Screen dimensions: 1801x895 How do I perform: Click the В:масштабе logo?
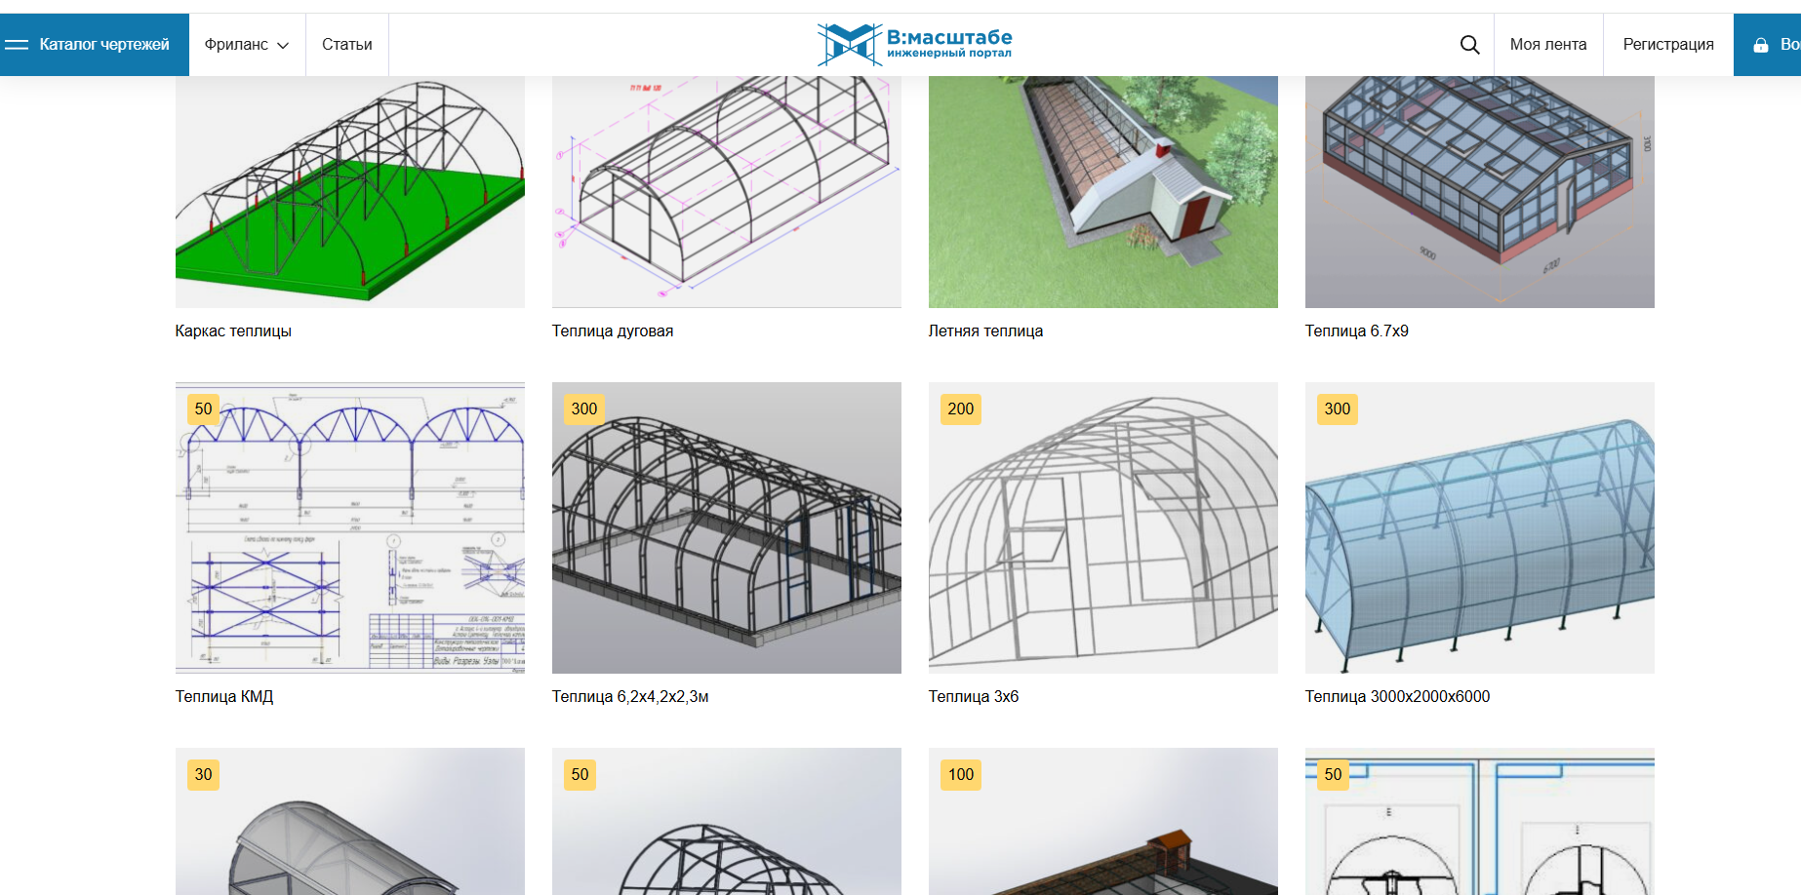(915, 44)
